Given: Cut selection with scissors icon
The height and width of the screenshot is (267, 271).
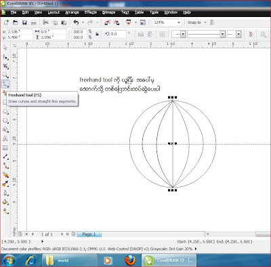Looking at the screenshot, I should tap(45, 22).
